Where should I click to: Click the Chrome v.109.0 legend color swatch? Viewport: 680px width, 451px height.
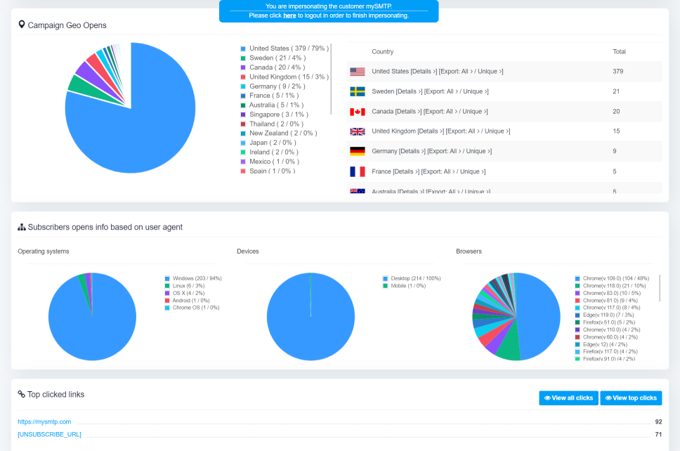pos(577,279)
